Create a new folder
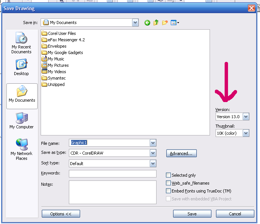The width and height of the screenshot is (260, 224). [165, 23]
